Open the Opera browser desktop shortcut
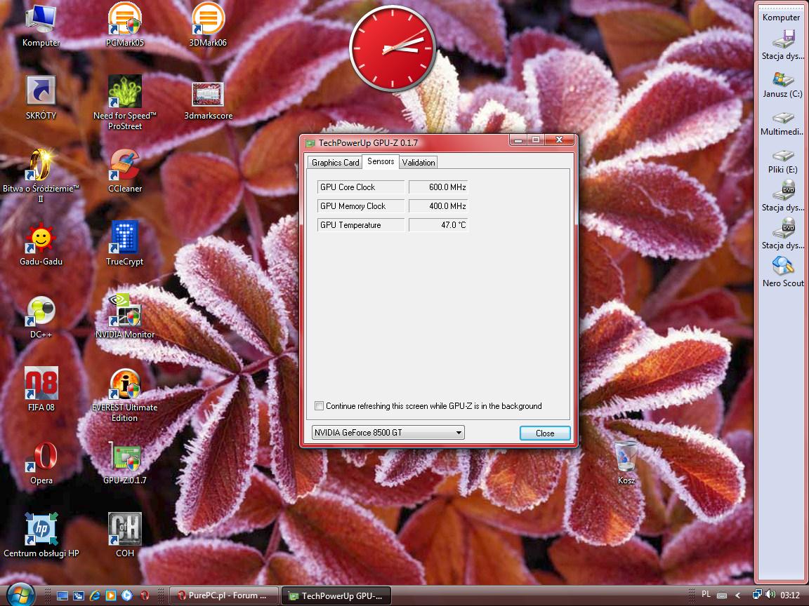The height and width of the screenshot is (606, 809). coord(41,463)
